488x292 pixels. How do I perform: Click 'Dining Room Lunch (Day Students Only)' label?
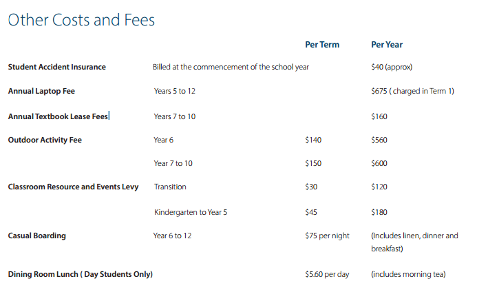(80, 274)
